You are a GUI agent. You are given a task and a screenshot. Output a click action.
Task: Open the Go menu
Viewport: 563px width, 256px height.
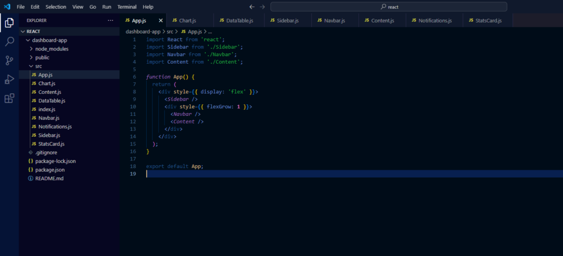pyautogui.click(x=92, y=7)
